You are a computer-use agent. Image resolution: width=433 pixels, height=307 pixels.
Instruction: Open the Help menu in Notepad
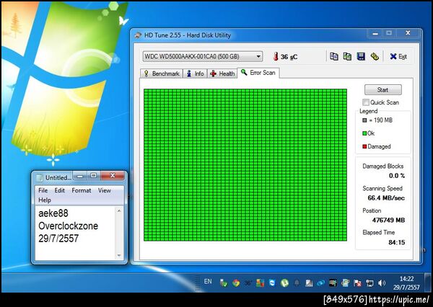click(45, 200)
